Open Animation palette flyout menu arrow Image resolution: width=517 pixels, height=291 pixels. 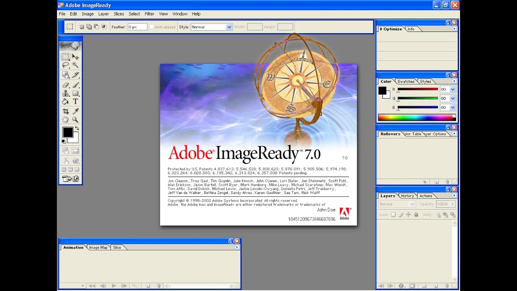(237, 247)
